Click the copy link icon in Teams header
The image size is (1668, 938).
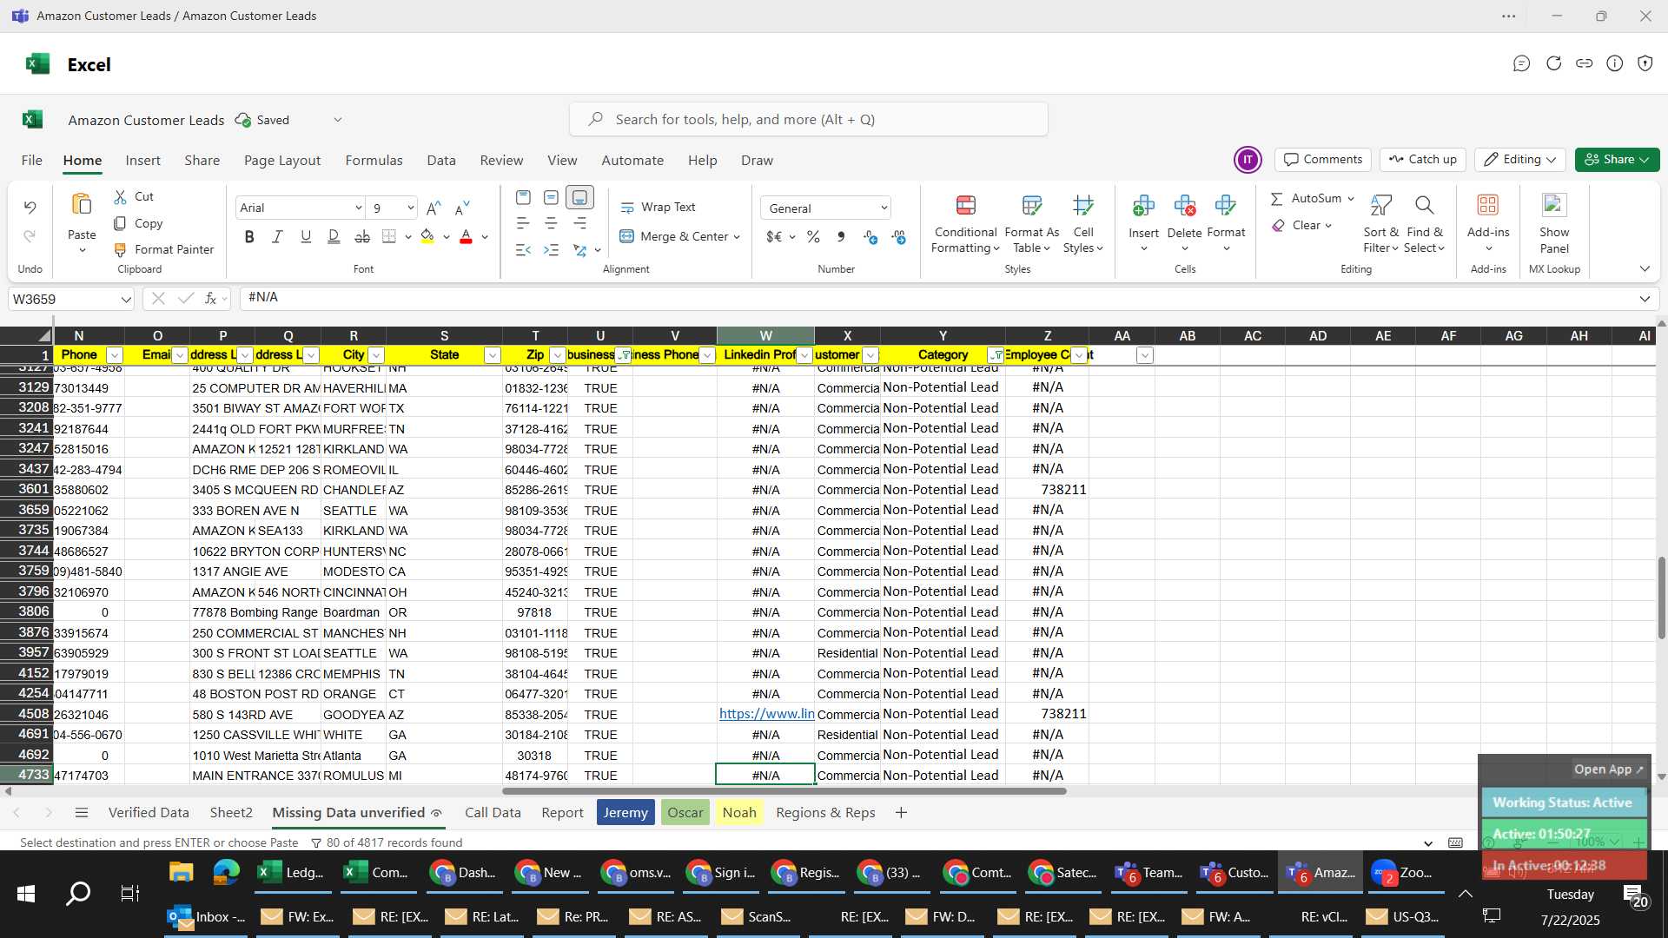click(x=1584, y=63)
